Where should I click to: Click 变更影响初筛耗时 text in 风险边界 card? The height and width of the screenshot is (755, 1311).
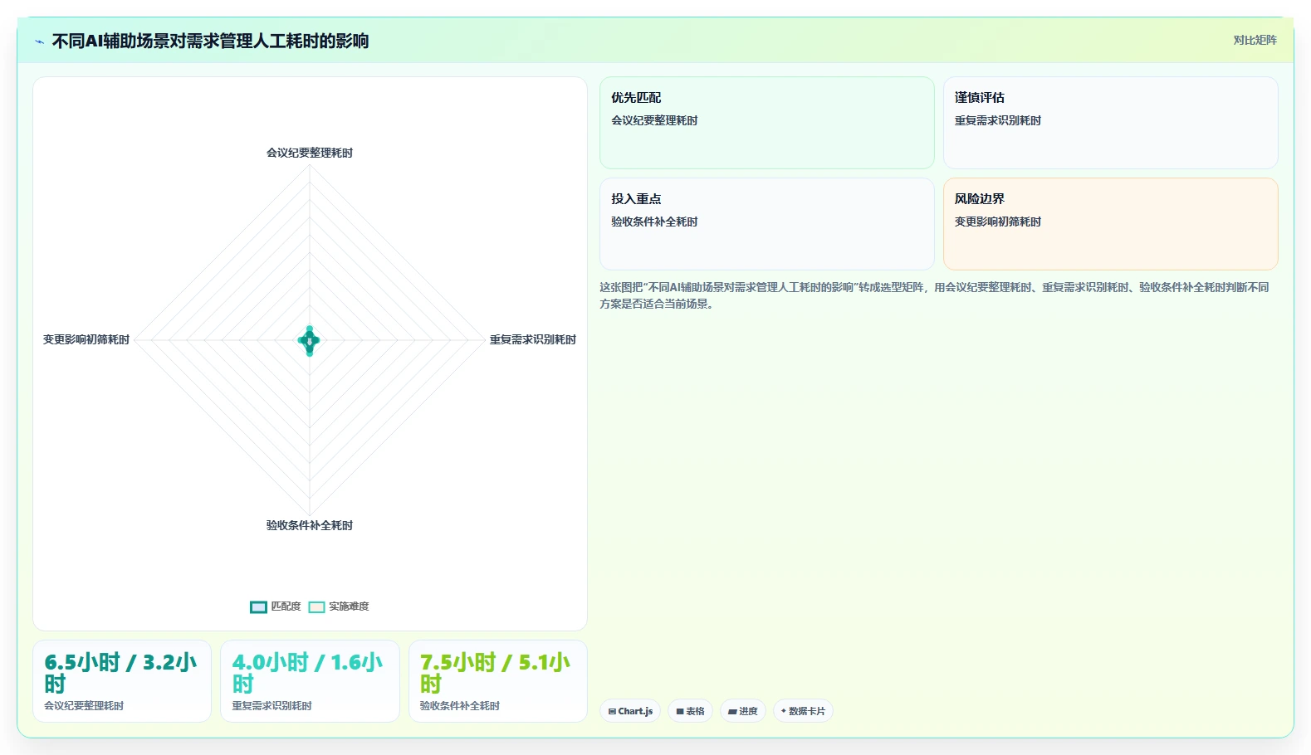(x=997, y=222)
